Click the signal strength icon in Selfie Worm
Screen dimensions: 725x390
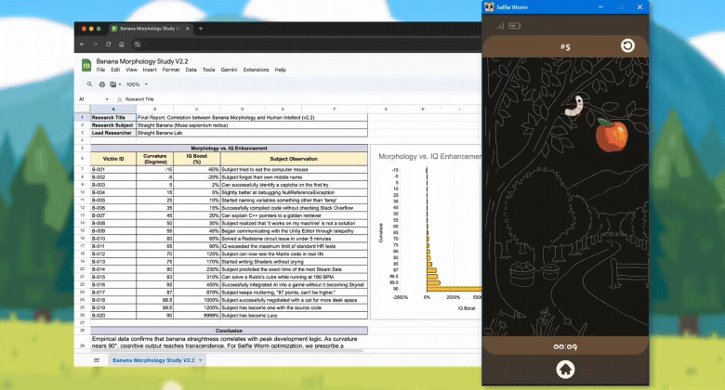click(x=500, y=26)
